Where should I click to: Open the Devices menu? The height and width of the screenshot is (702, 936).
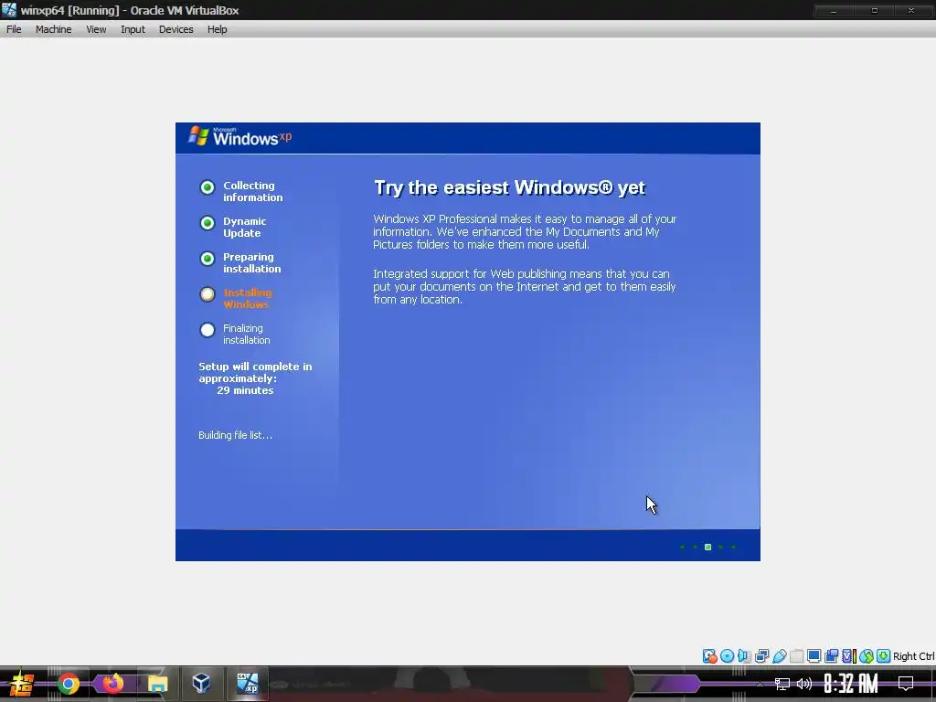coord(175,29)
